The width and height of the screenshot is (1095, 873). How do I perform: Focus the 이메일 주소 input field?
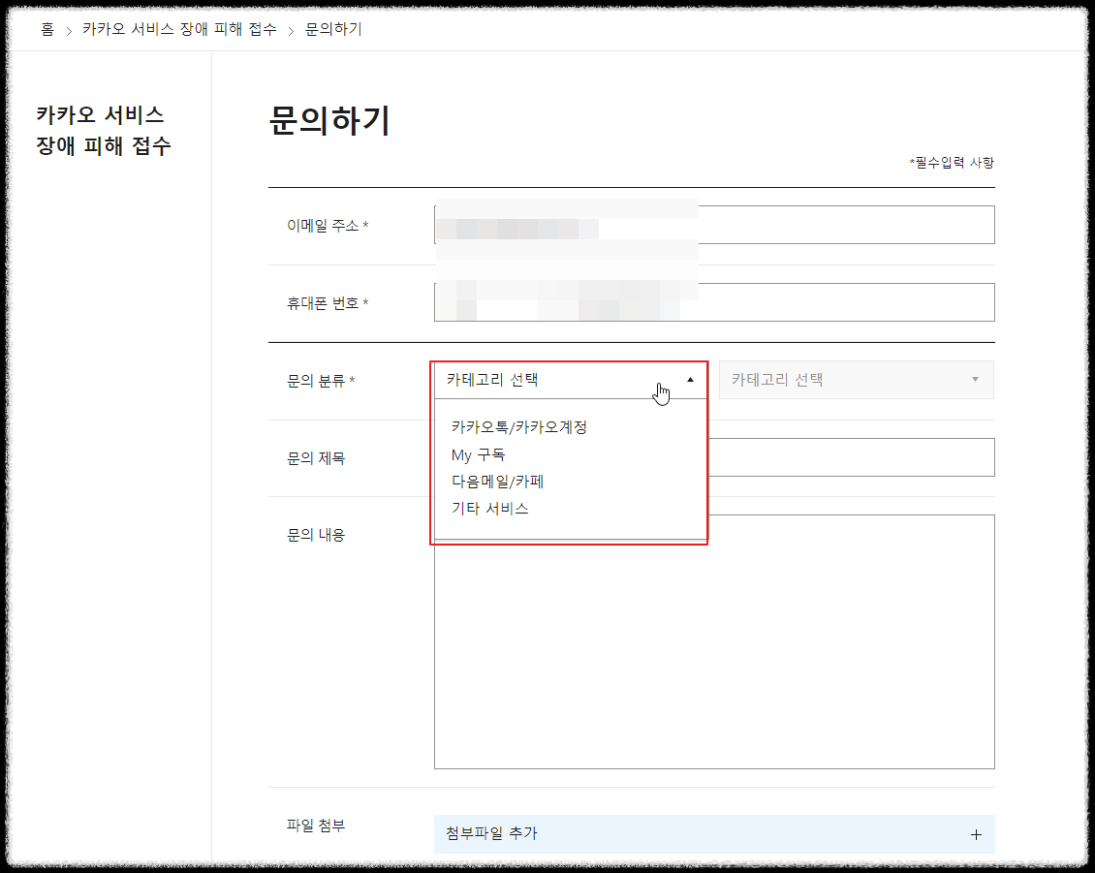[714, 225]
